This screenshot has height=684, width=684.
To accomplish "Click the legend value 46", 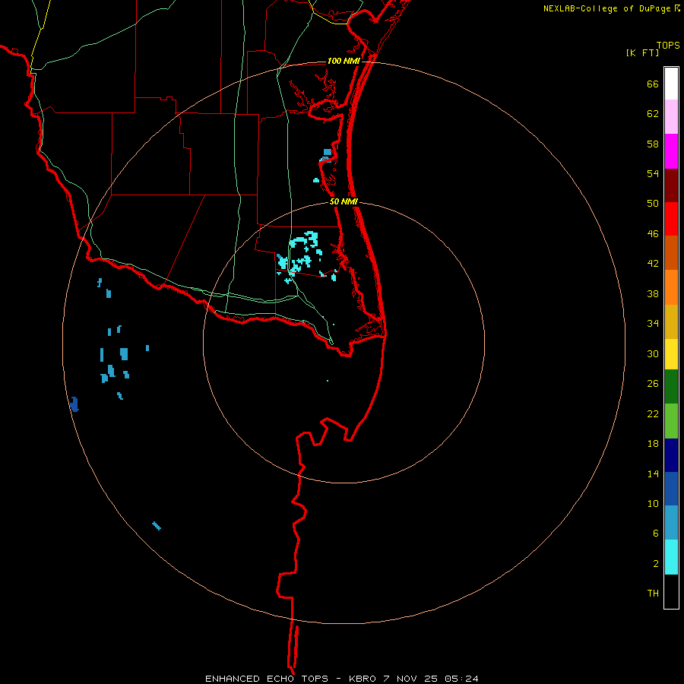I will point(653,233).
